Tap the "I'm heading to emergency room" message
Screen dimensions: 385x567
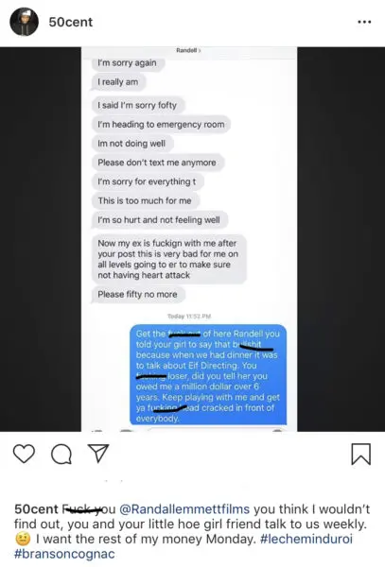pyautogui.click(x=161, y=125)
